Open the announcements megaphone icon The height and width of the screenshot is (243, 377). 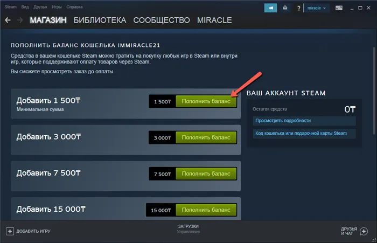pos(270,8)
